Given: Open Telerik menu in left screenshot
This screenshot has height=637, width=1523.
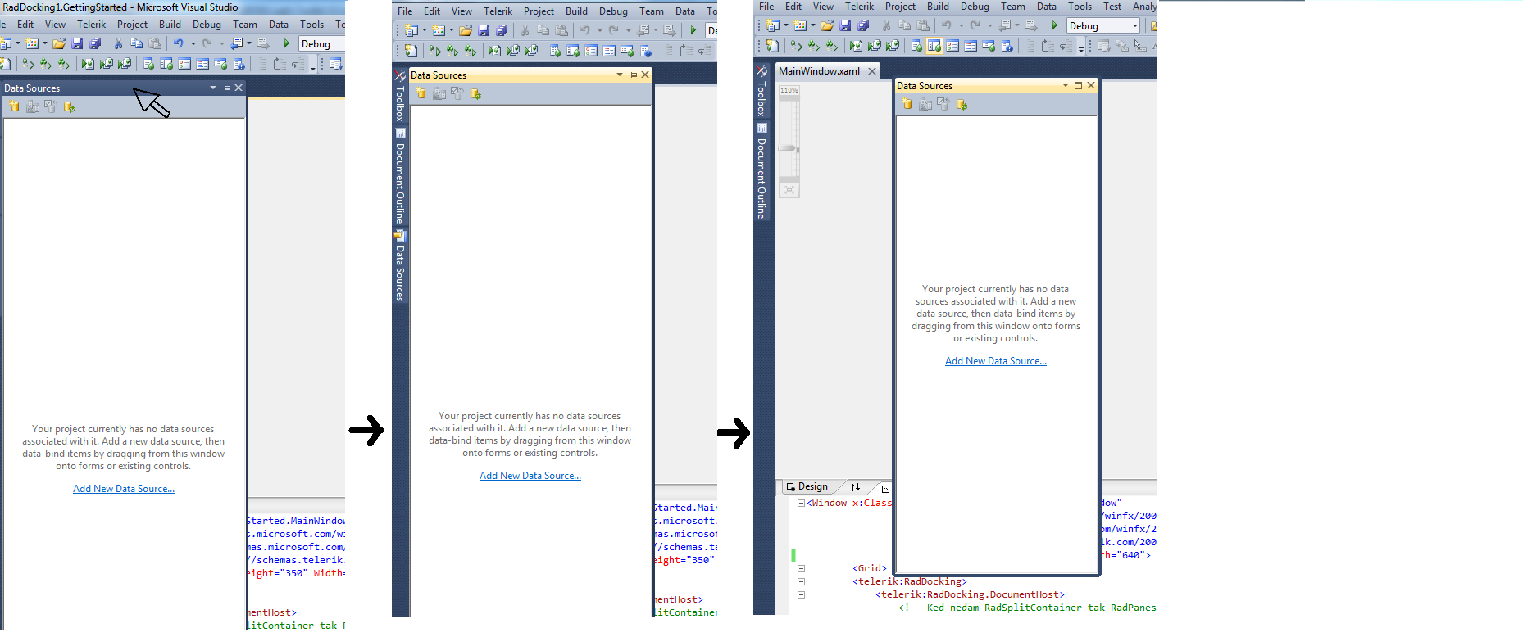Looking at the screenshot, I should [x=92, y=25].
